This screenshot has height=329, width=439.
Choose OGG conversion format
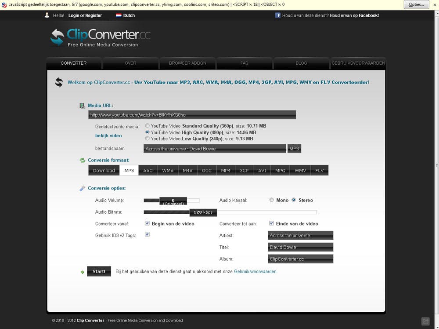pyautogui.click(x=207, y=171)
